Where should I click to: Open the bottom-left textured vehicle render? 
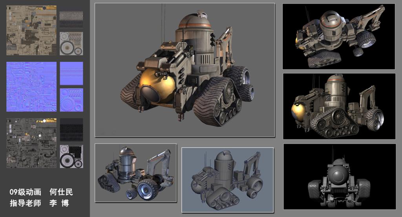pos(135,172)
